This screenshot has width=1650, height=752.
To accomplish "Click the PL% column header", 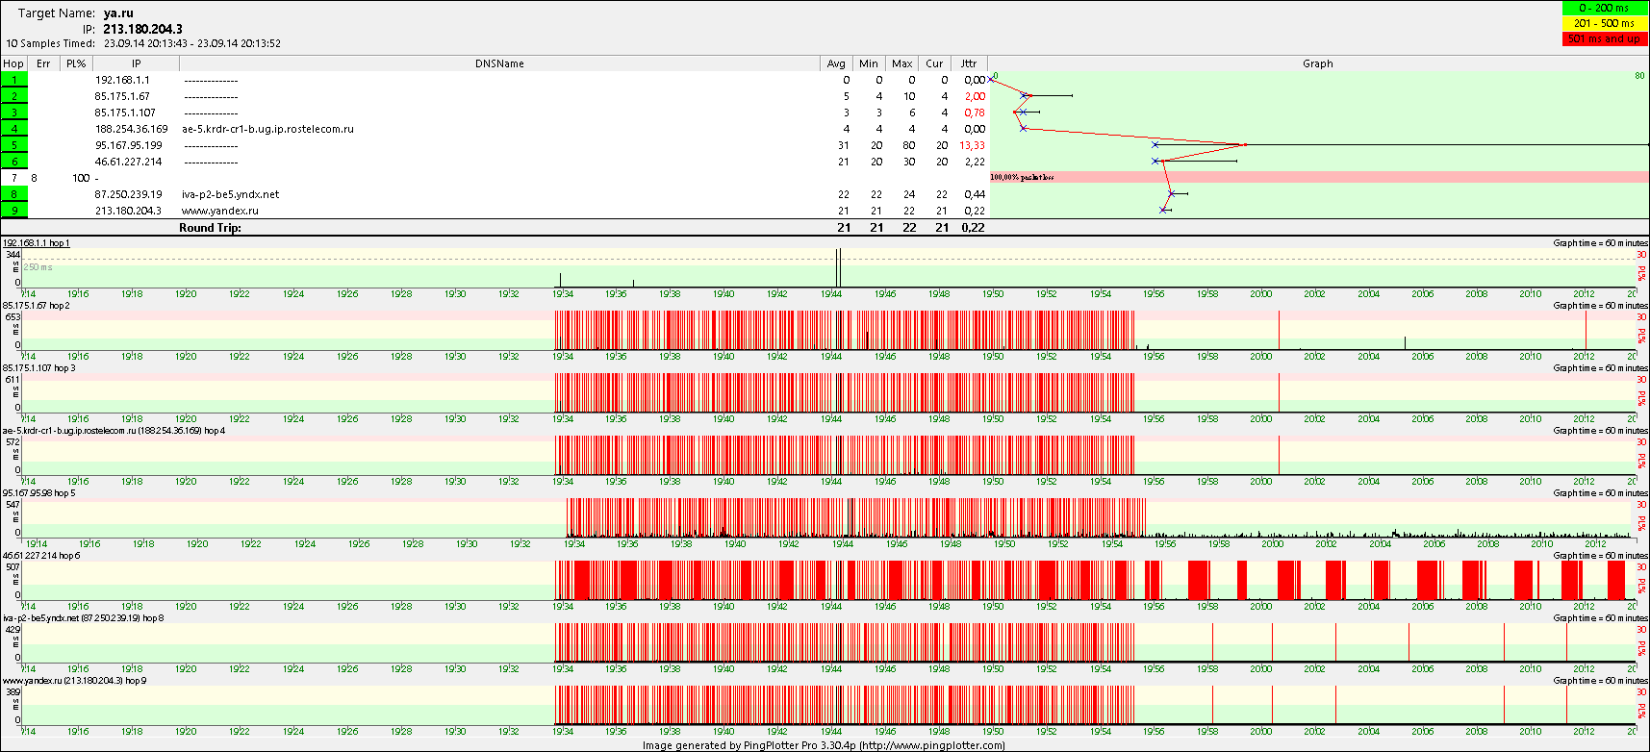I will point(76,63).
